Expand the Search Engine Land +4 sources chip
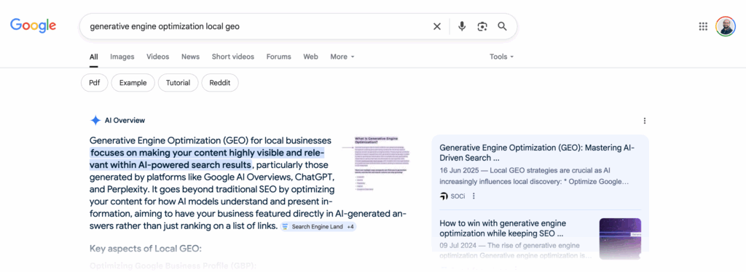The height and width of the screenshot is (272, 746). pos(318,227)
